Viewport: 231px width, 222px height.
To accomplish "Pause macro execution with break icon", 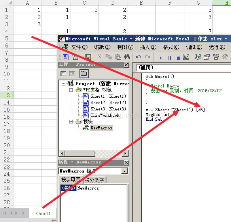I will [x=170, y=58].
